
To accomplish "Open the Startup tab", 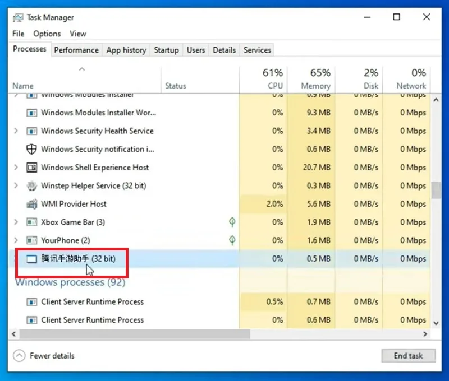I will pos(166,50).
